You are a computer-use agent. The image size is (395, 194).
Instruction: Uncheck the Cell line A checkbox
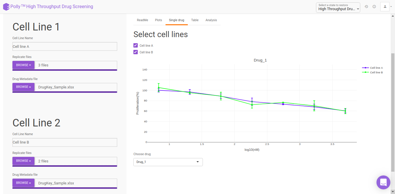(135, 46)
